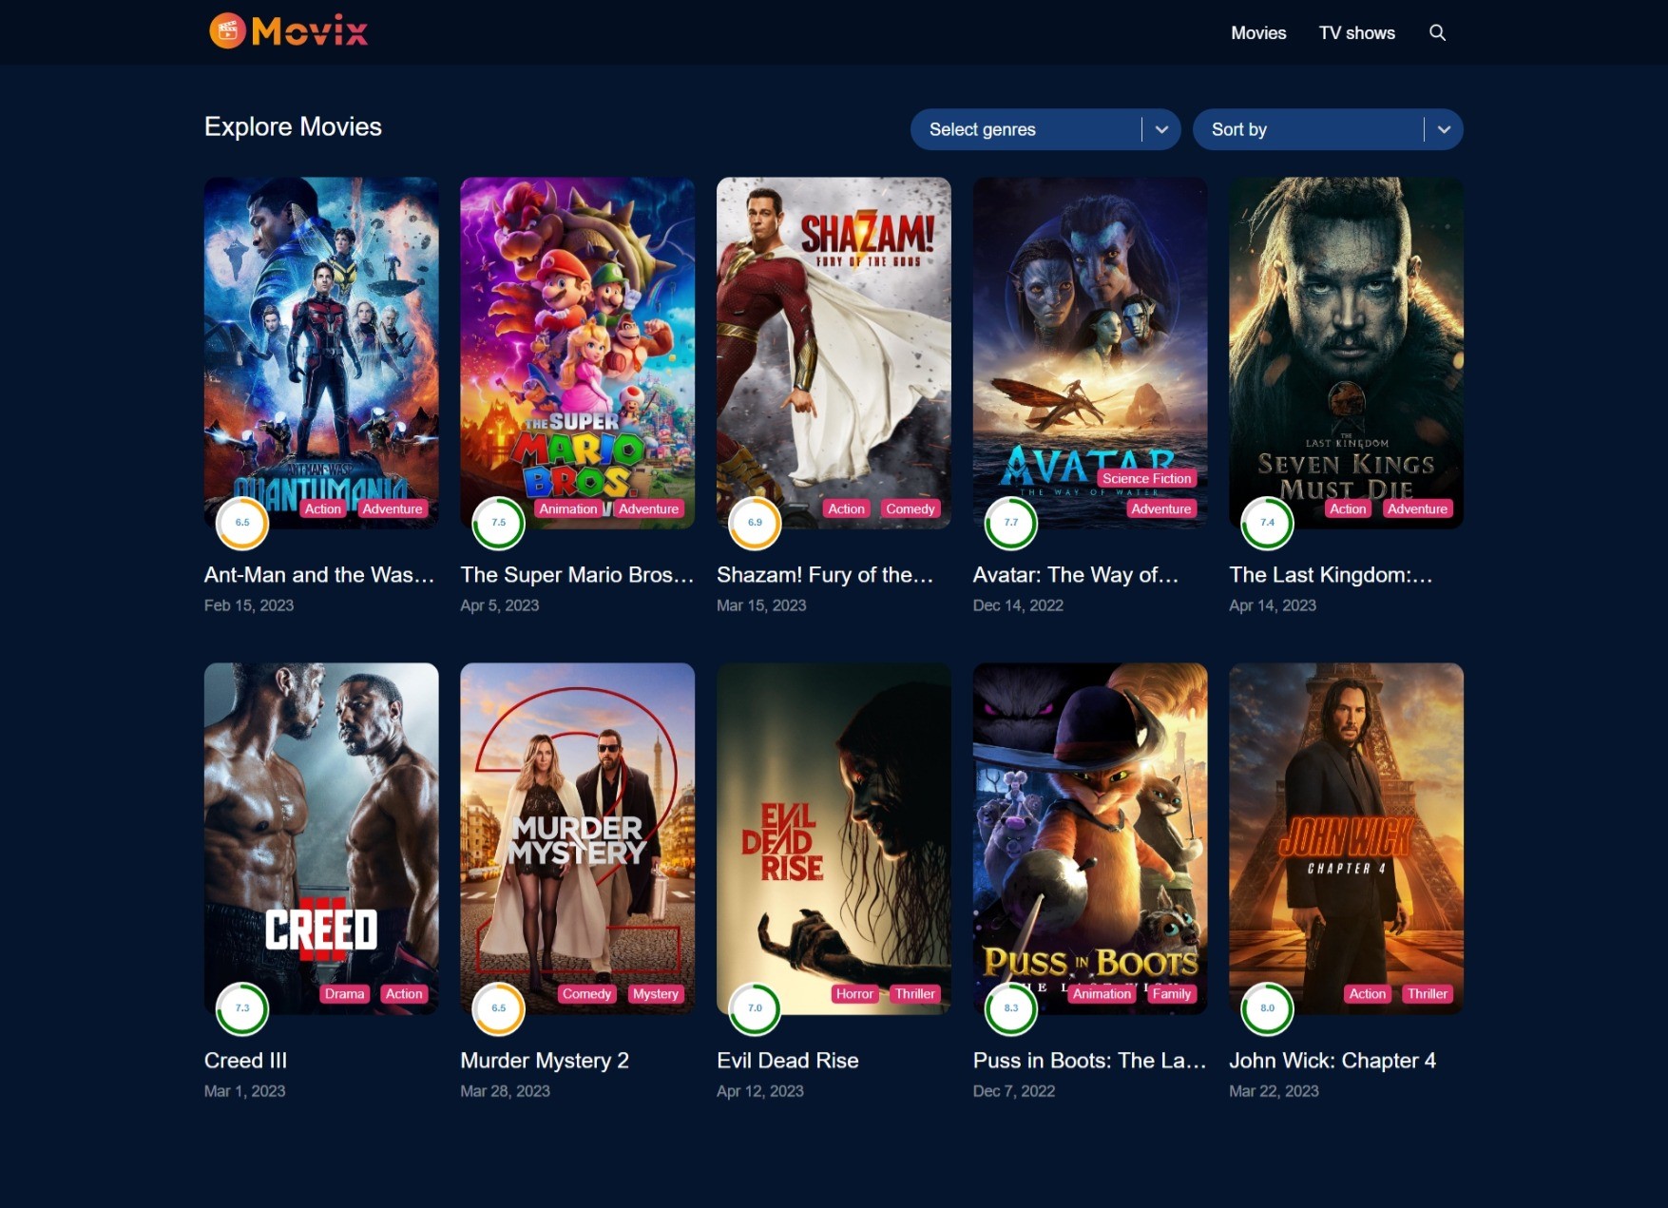Click into the Sort by field
The height and width of the screenshot is (1208, 1668).
pyautogui.click(x=1328, y=129)
